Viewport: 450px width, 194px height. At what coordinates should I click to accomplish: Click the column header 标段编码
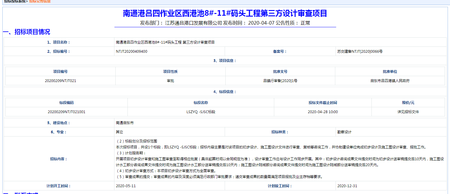[66, 103]
